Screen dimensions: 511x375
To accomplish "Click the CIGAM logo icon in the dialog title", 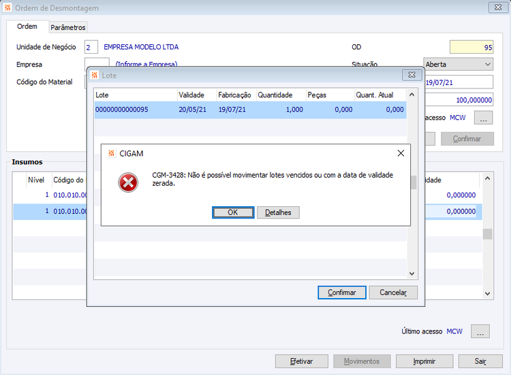I will [x=112, y=153].
